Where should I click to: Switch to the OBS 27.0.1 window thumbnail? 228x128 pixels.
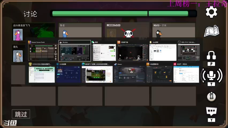(189, 51)
